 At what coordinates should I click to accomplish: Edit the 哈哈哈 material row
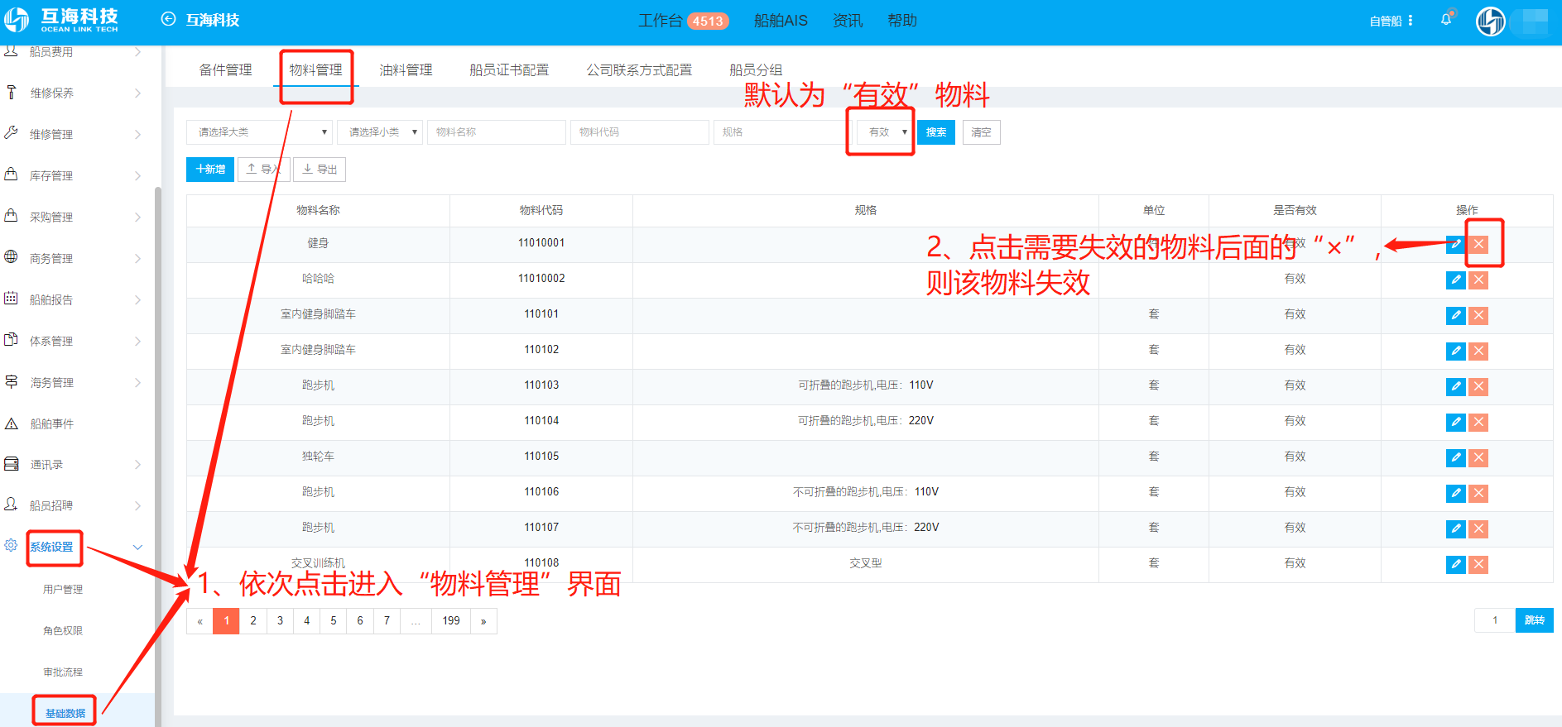pos(1455,280)
